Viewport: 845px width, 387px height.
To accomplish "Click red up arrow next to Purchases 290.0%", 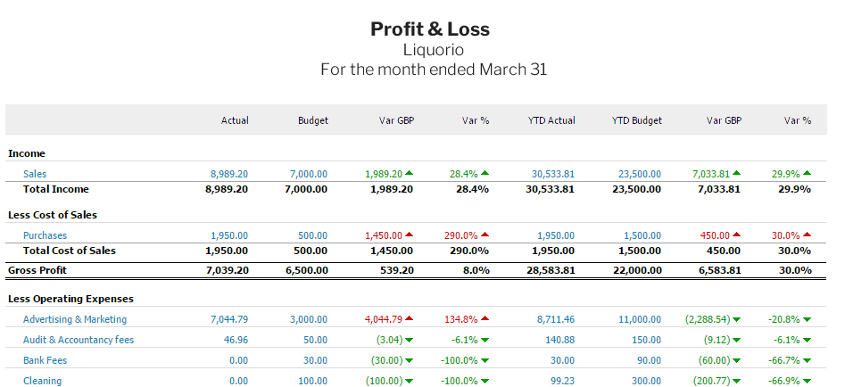I will click(x=485, y=235).
